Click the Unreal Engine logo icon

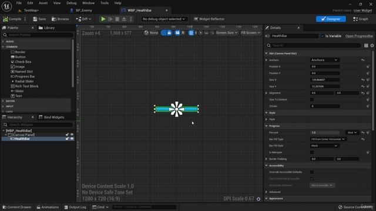click(6, 6)
